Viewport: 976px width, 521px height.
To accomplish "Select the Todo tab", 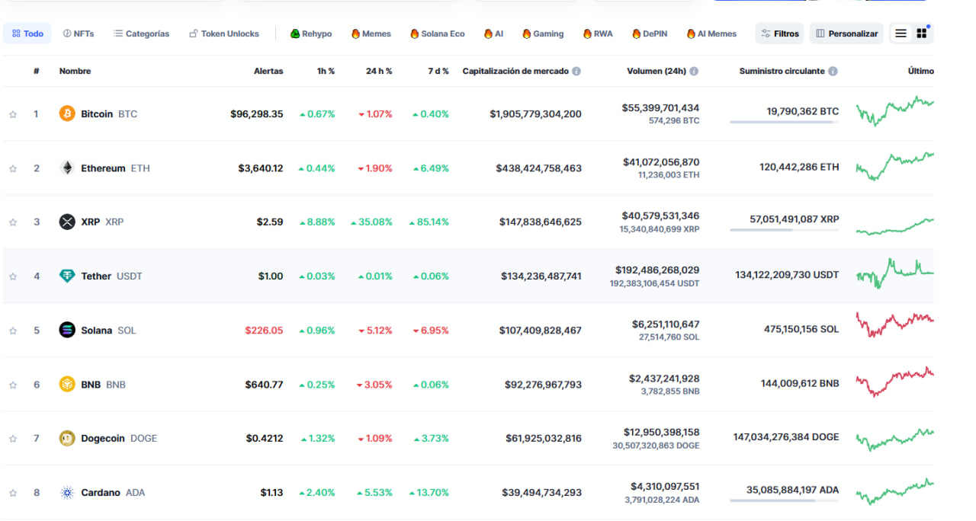I will point(27,34).
